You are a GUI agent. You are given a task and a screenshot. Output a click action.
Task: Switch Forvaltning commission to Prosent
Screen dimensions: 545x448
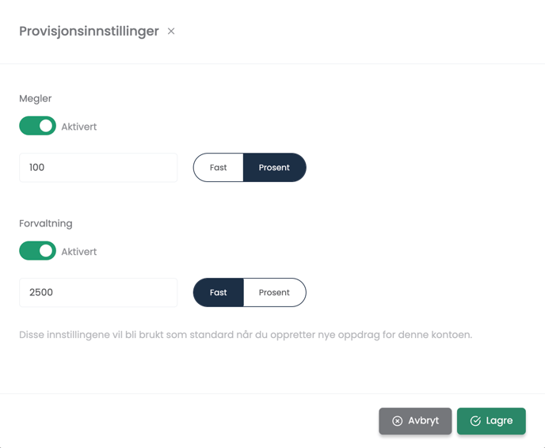[275, 292]
